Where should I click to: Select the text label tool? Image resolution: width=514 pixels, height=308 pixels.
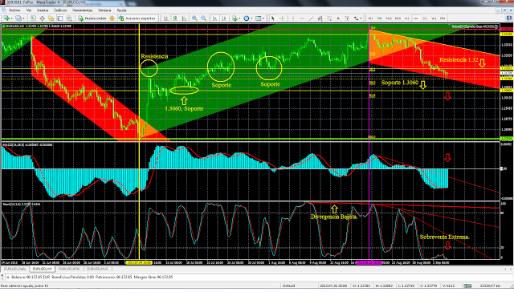(x=347, y=18)
